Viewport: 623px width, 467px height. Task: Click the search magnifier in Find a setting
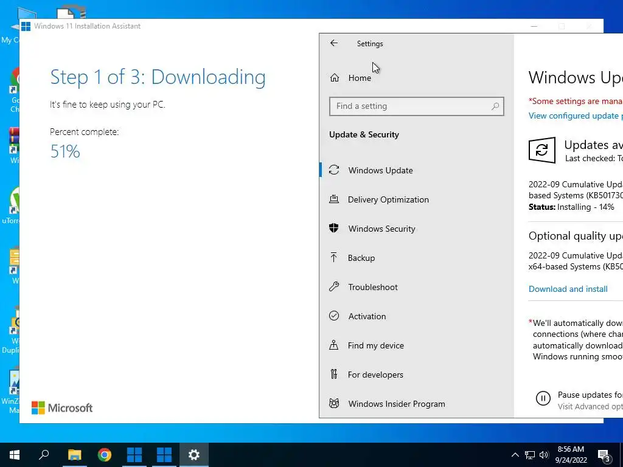(x=495, y=106)
